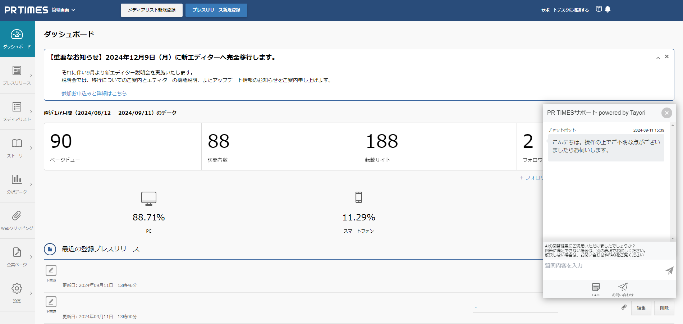Image resolution: width=683 pixels, height=324 pixels.
Task: Expand the 管理画面 dropdown in header
Action: pos(64,10)
